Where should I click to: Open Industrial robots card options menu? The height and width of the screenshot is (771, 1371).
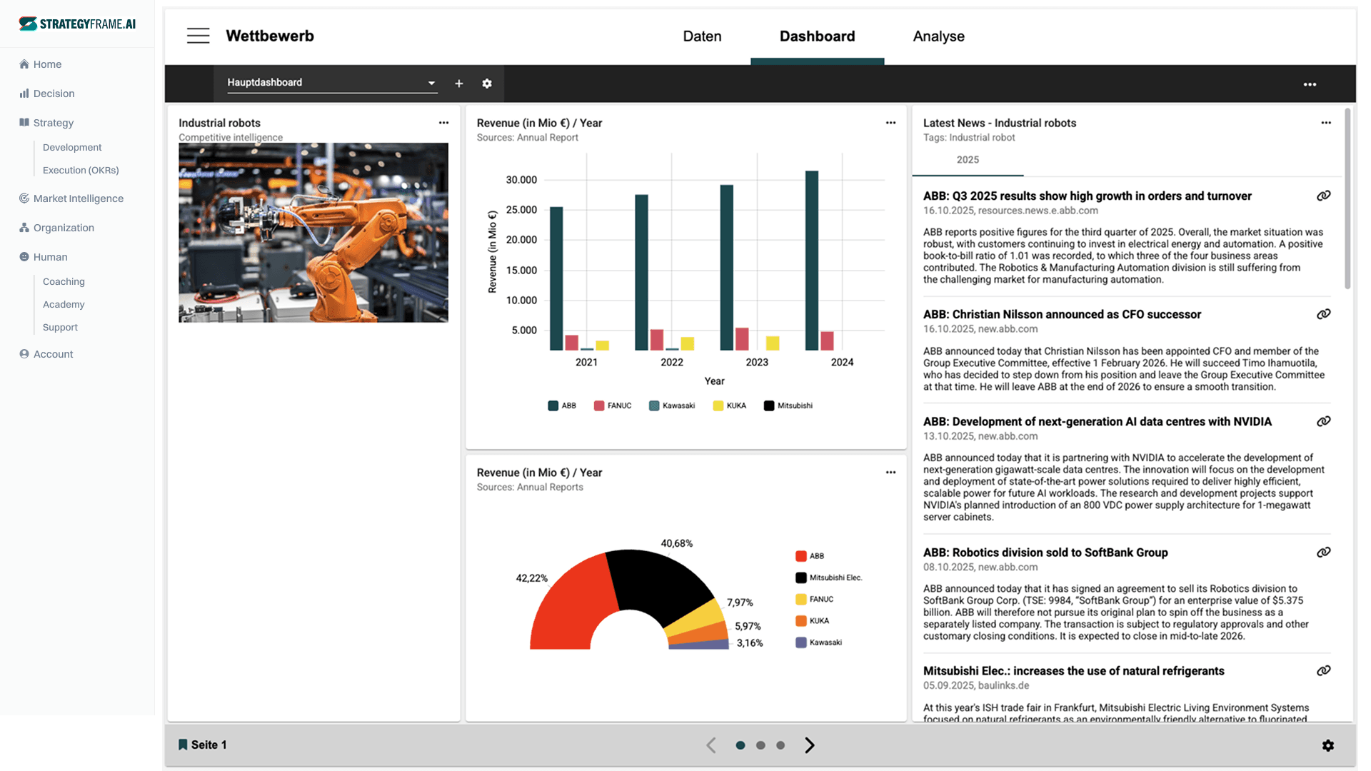(443, 123)
